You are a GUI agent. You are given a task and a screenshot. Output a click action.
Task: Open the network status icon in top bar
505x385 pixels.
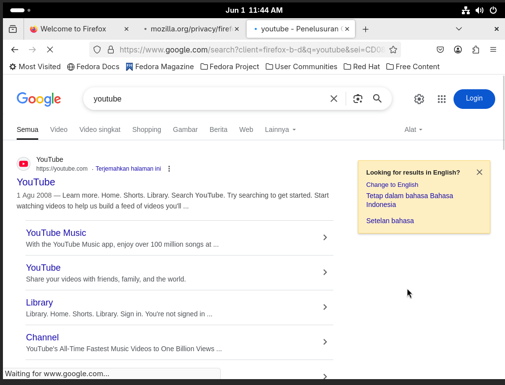(x=466, y=10)
